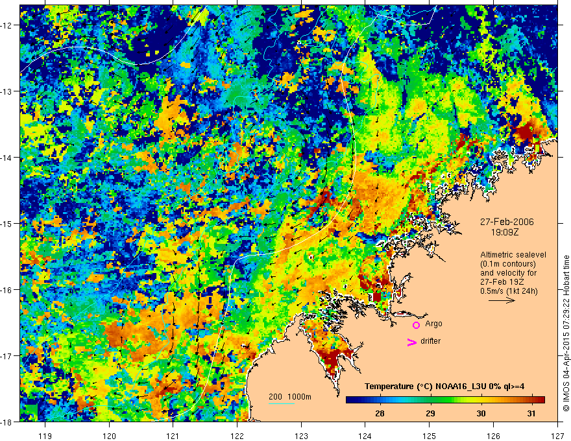The height and width of the screenshot is (441, 571).
Task: Click the '127' longitude axis label
Action: [557, 436]
